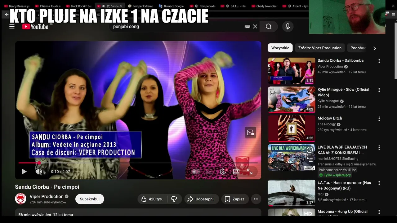Click Udostępnij share button
Viewport: 397px width, 223px height.
[202, 199]
